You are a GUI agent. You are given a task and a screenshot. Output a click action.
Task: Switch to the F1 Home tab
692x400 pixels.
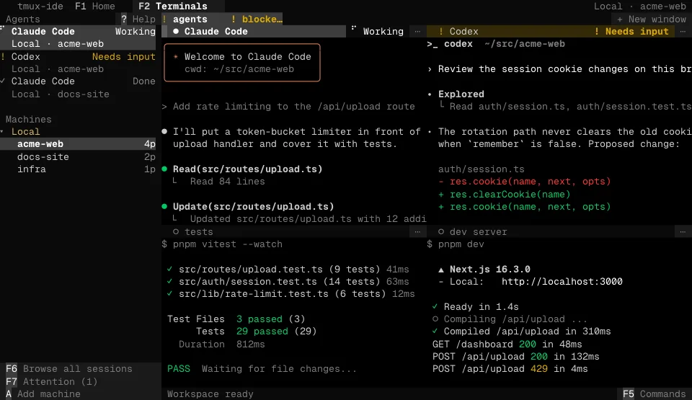(x=95, y=6)
